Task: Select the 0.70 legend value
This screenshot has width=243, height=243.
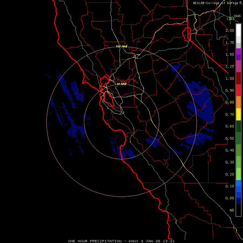Action: (x=230, y=114)
